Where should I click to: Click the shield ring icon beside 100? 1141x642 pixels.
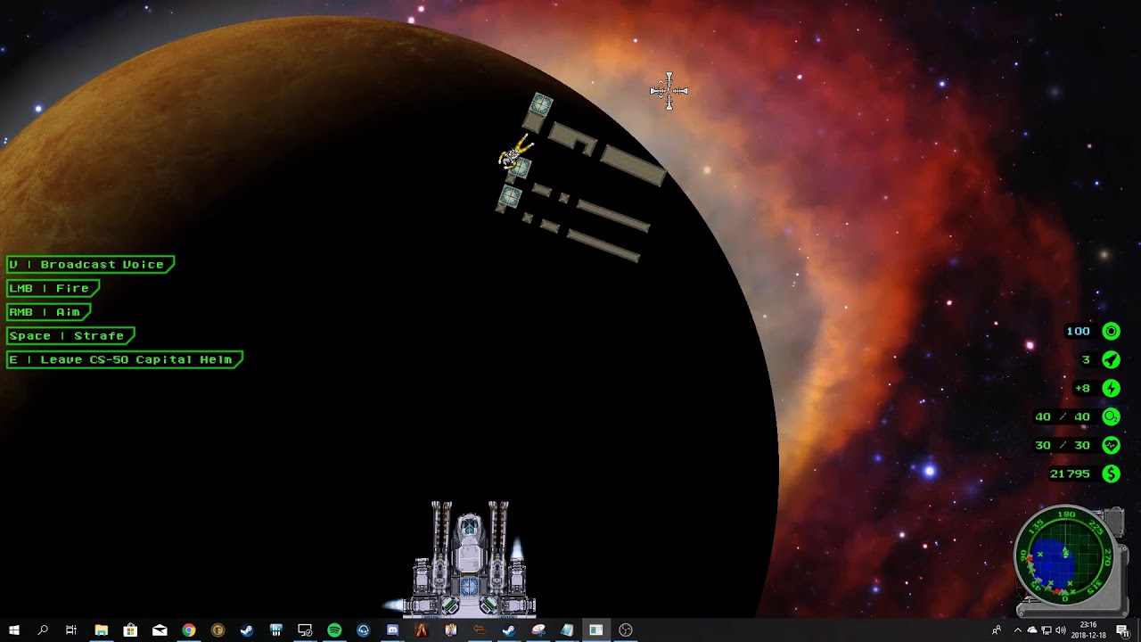1111,331
